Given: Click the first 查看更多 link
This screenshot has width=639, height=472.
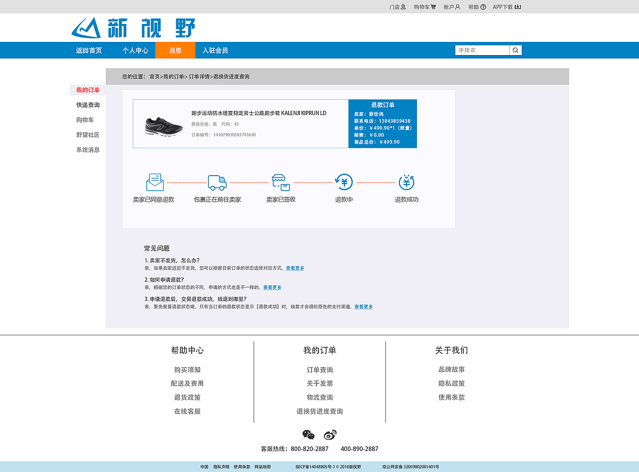Looking at the screenshot, I should (x=295, y=268).
